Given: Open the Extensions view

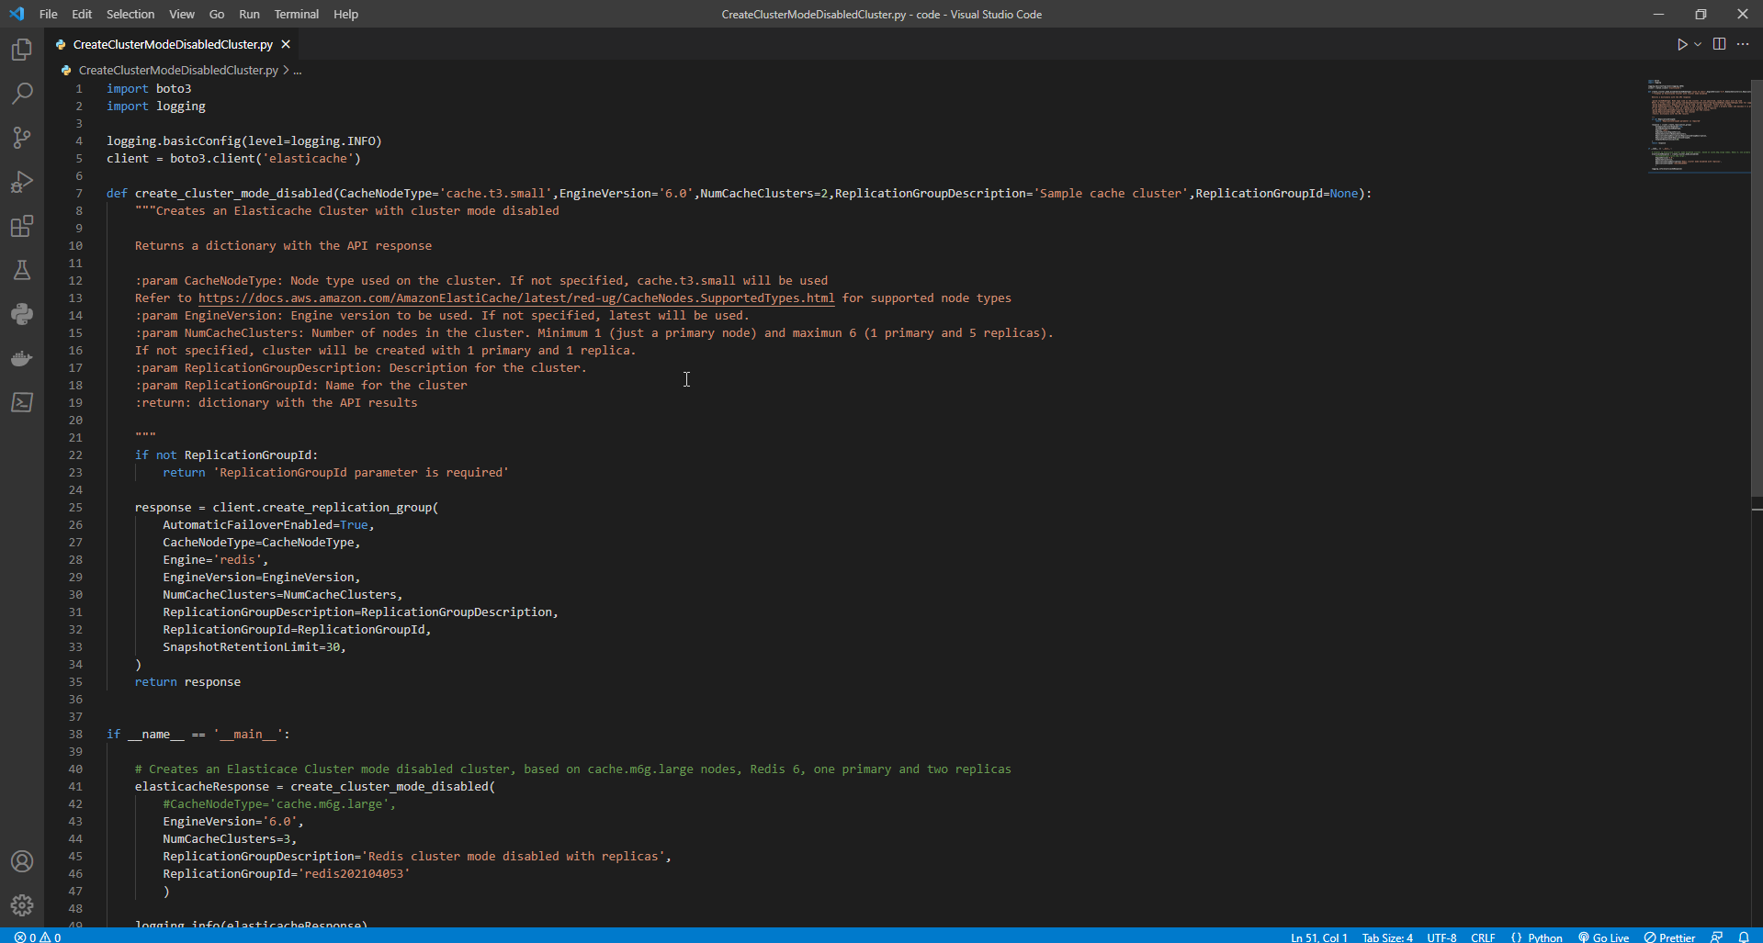Looking at the screenshot, I should [x=22, y=226].
